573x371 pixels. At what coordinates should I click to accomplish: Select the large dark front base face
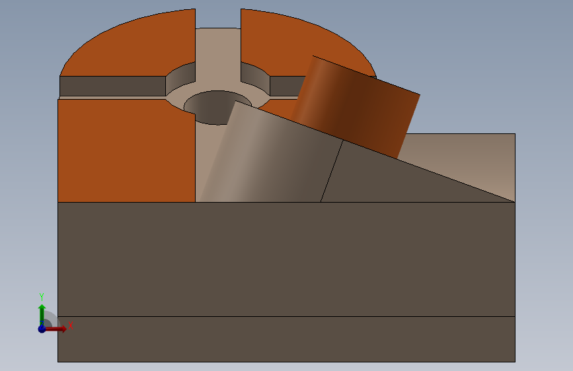click(286, 259)
